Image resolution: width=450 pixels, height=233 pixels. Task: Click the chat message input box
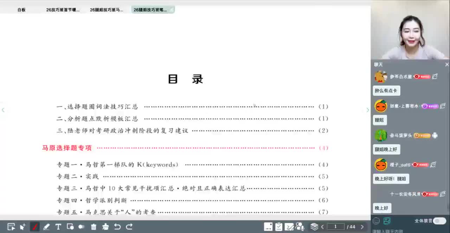point(410,231)
